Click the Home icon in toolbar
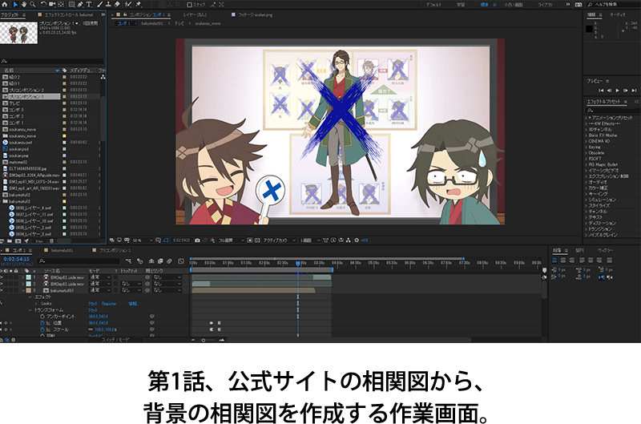The image size is (641, 424). (x=5, y=4)
